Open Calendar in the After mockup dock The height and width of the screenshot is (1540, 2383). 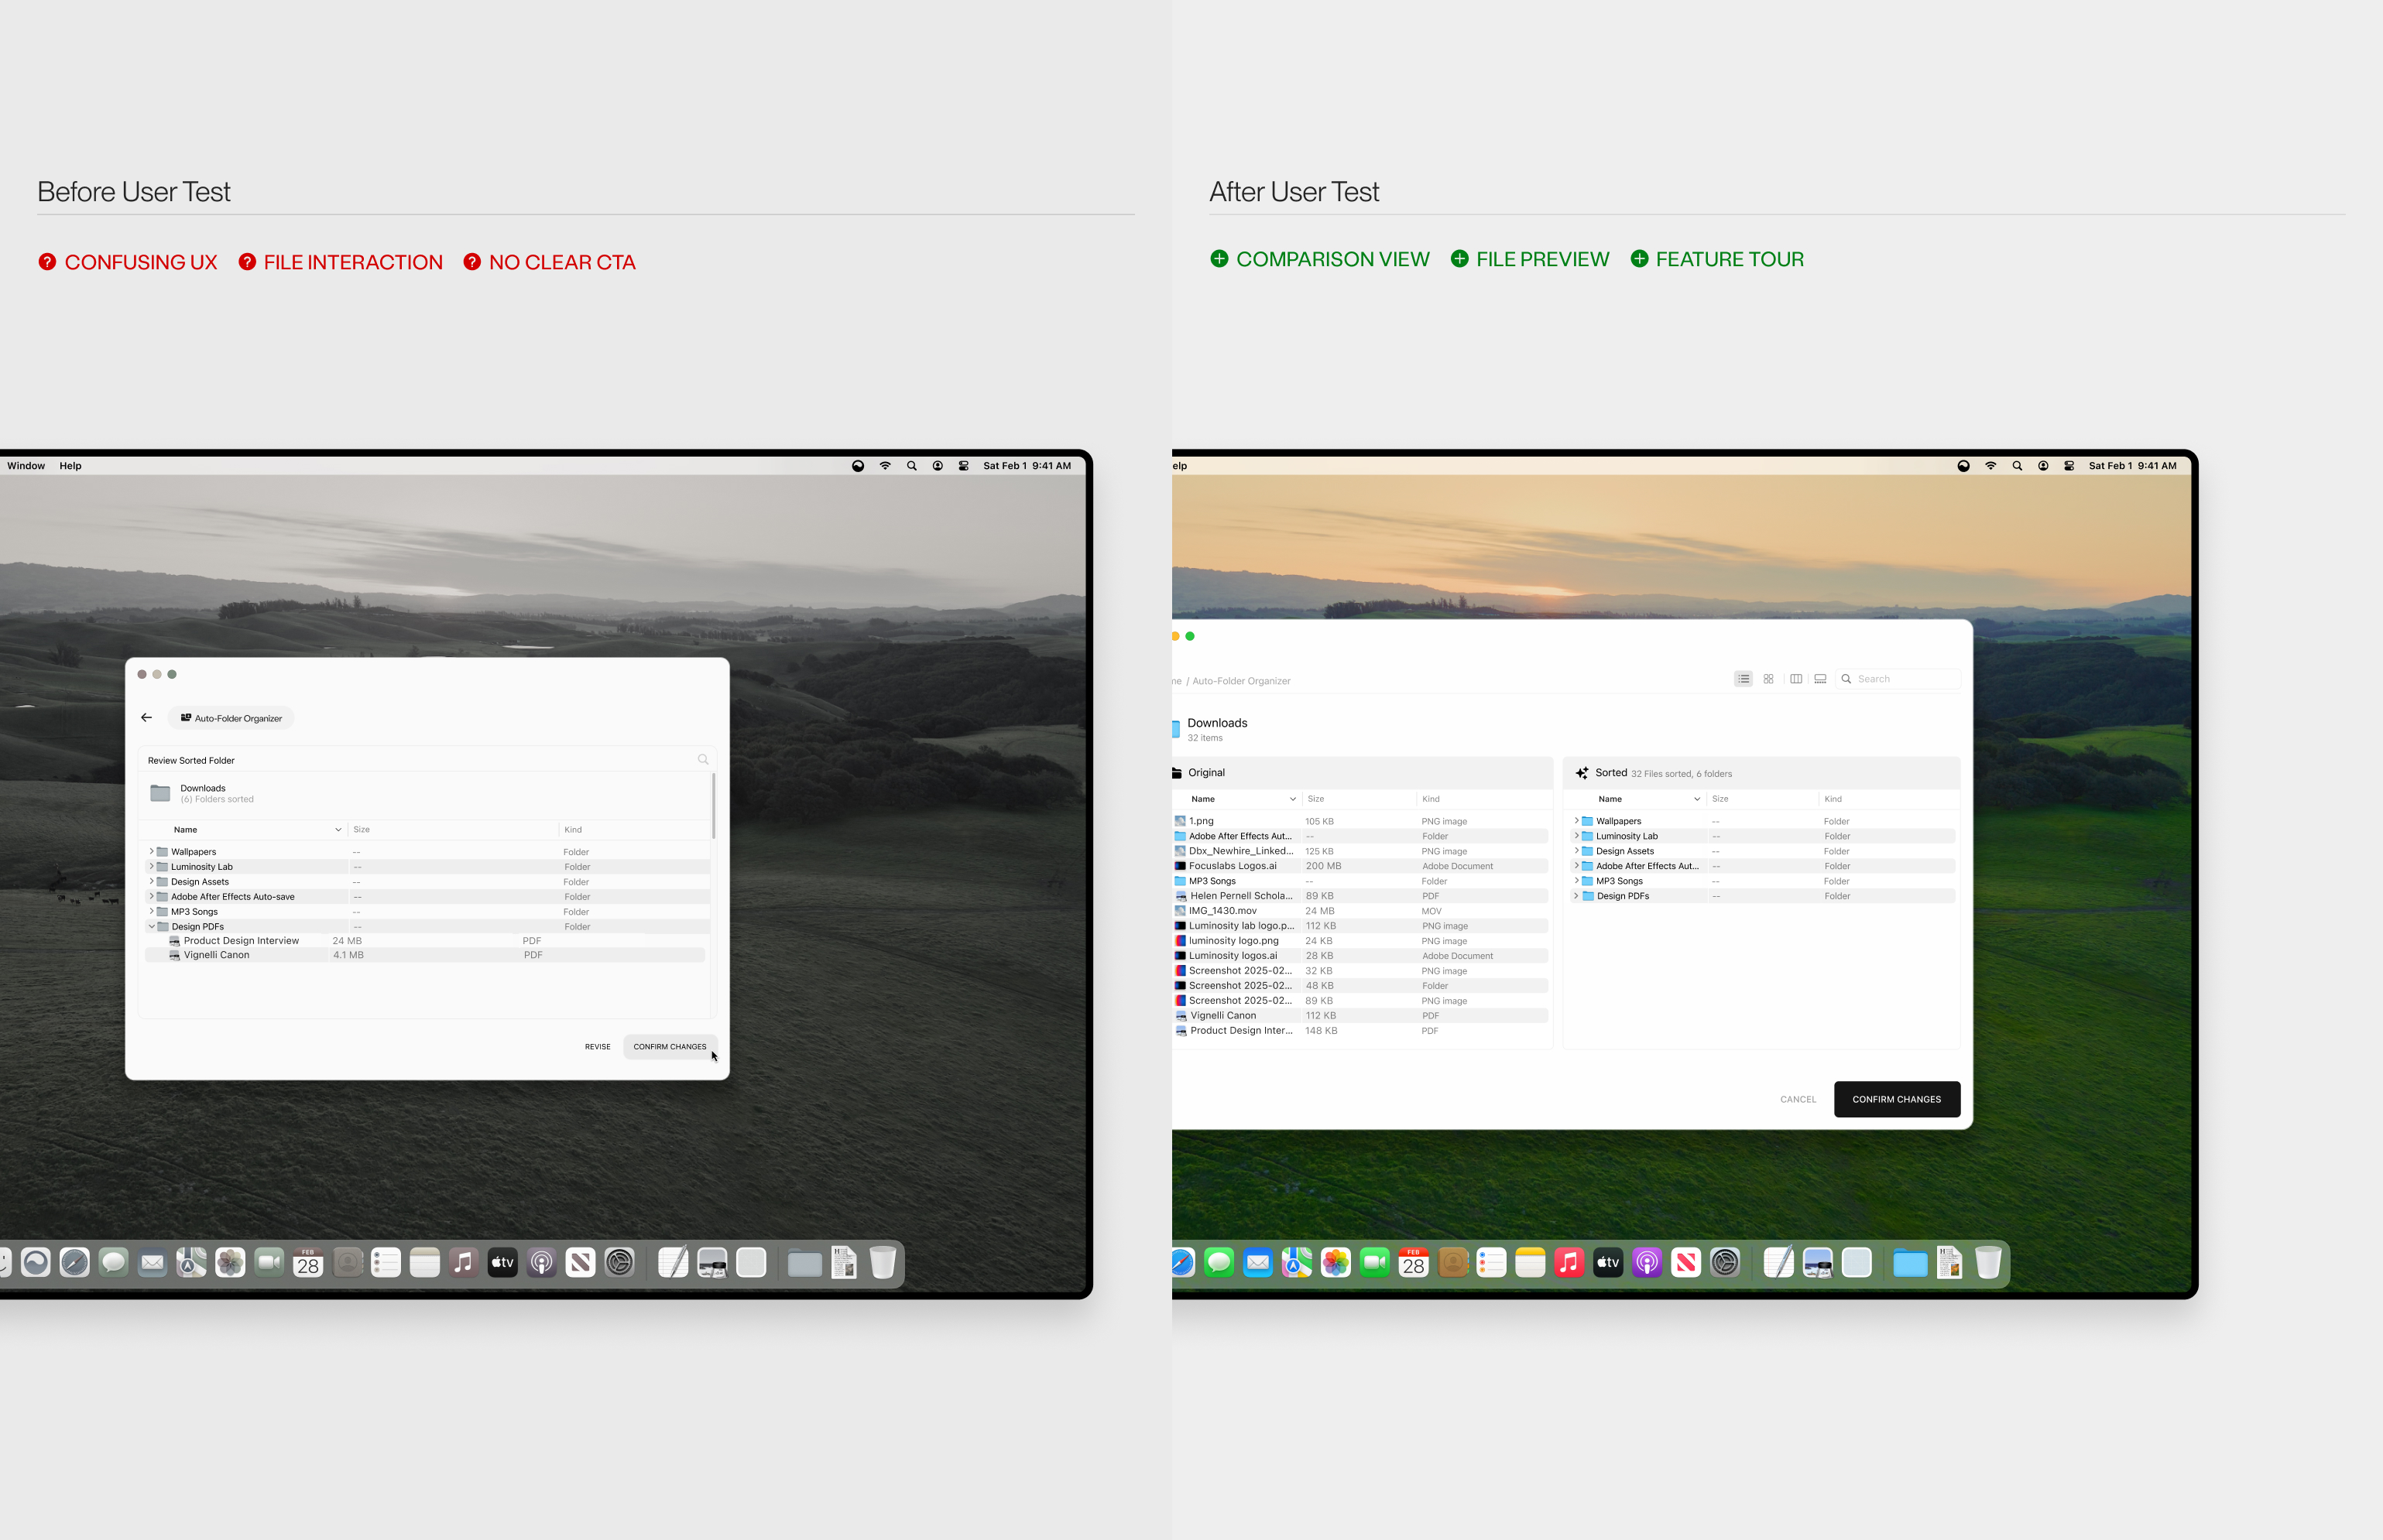click(1414, 1263)
